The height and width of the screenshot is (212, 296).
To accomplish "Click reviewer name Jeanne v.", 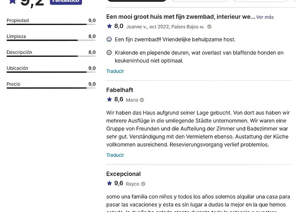I will [137, 27].
